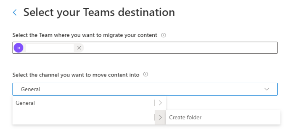Click the back arrow beside the heading
The image size is (288, 137).
[14, 13]
